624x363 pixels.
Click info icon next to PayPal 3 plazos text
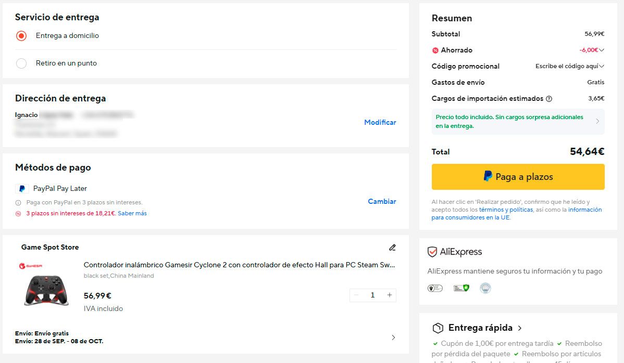pyautogui.click(x=18, y=202)
